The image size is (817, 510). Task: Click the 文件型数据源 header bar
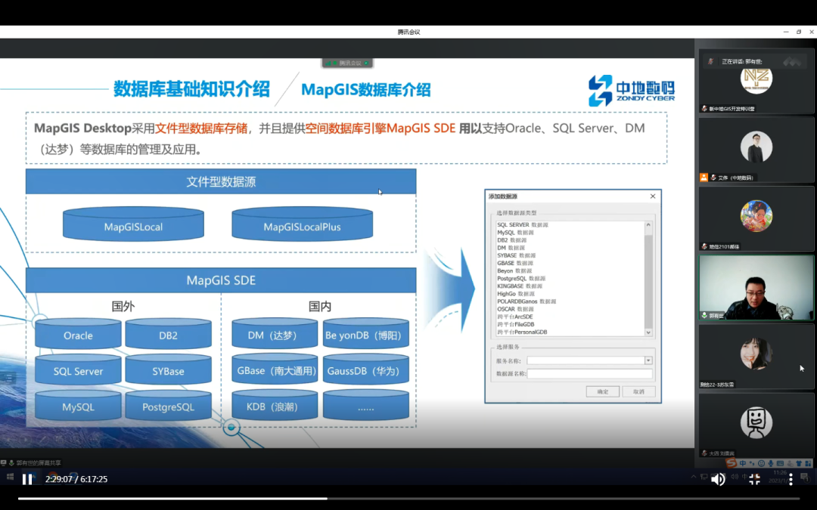point(221,181)
